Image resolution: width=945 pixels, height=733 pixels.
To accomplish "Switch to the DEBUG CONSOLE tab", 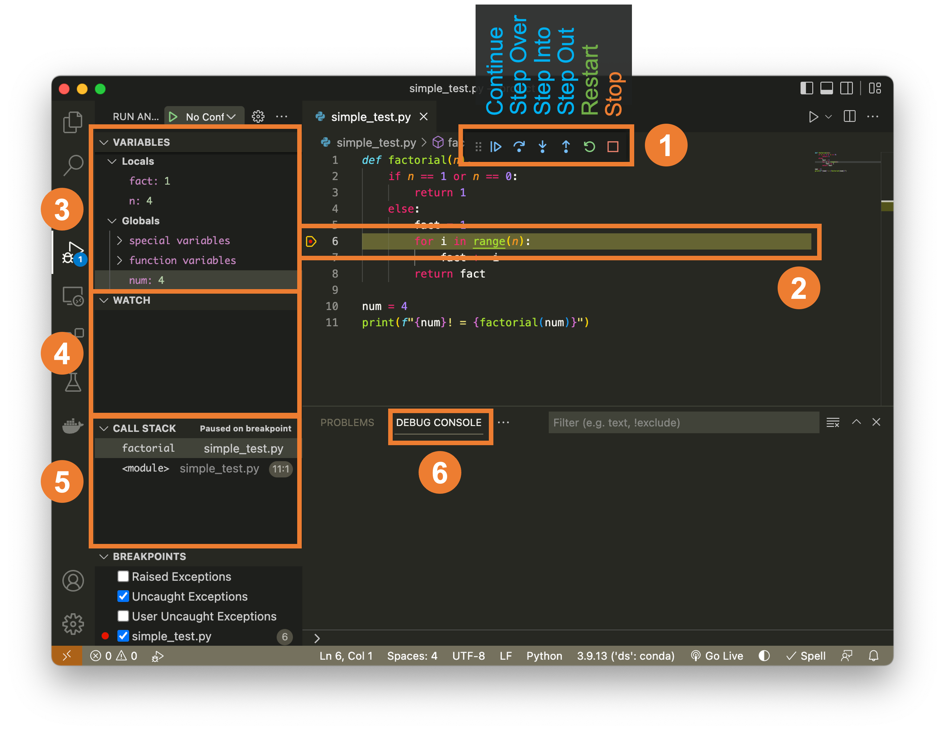I will pos(439,423).
